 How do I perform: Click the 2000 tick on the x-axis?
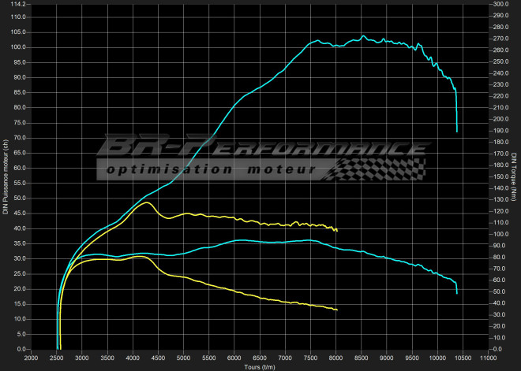point(32,357)
